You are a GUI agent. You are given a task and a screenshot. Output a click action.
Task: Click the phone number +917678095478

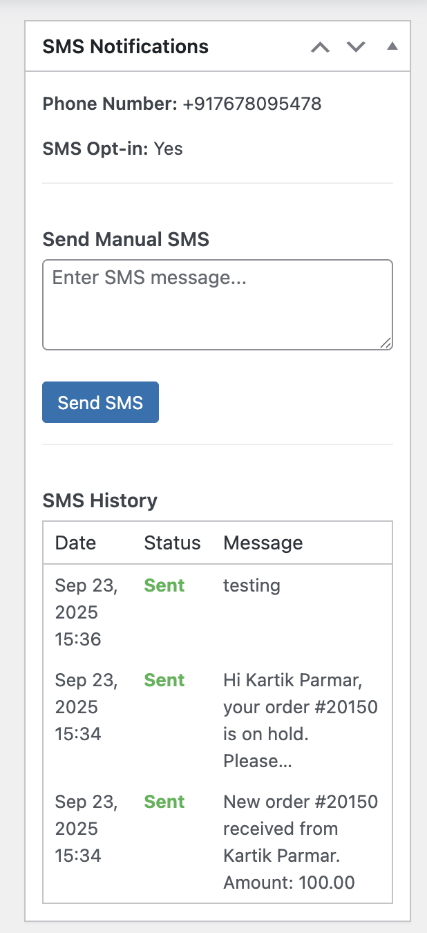(252, 104)
